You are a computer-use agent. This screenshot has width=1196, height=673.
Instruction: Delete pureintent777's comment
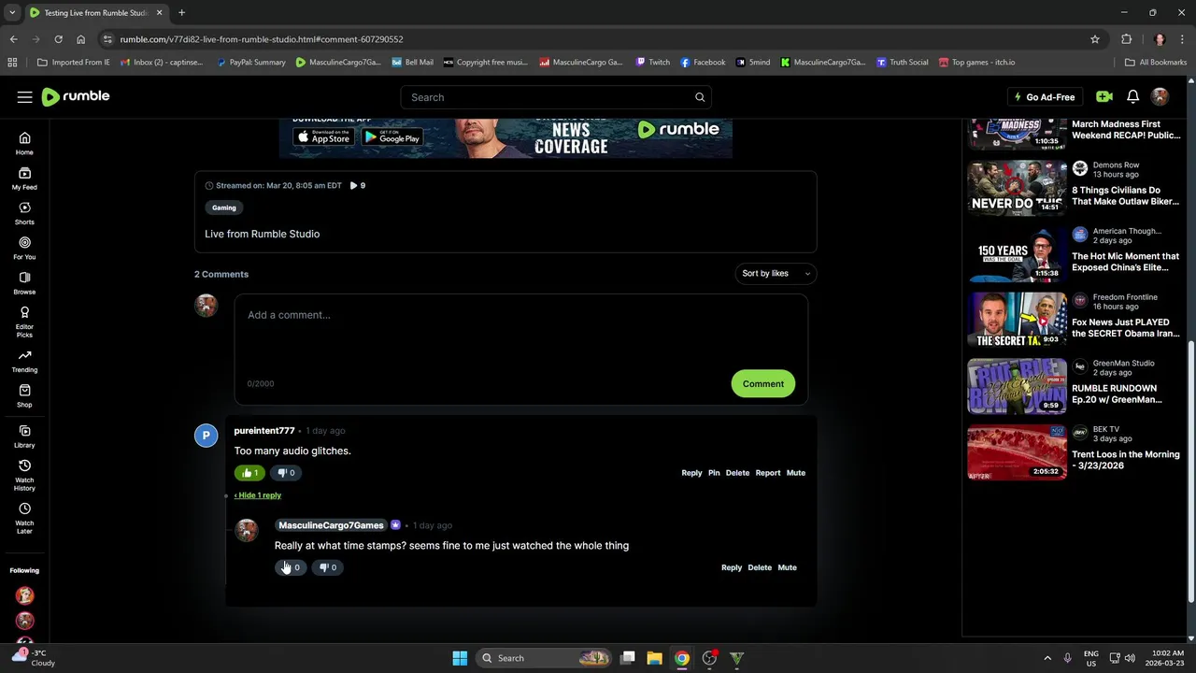pyautogui.click(x=738, y=473)
